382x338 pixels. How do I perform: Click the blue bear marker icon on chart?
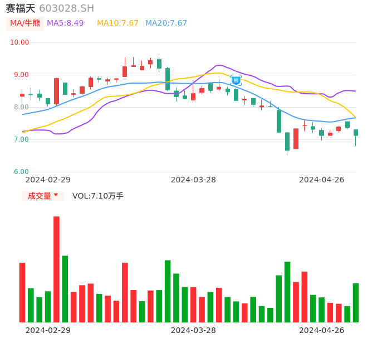(x=236, y=80)
